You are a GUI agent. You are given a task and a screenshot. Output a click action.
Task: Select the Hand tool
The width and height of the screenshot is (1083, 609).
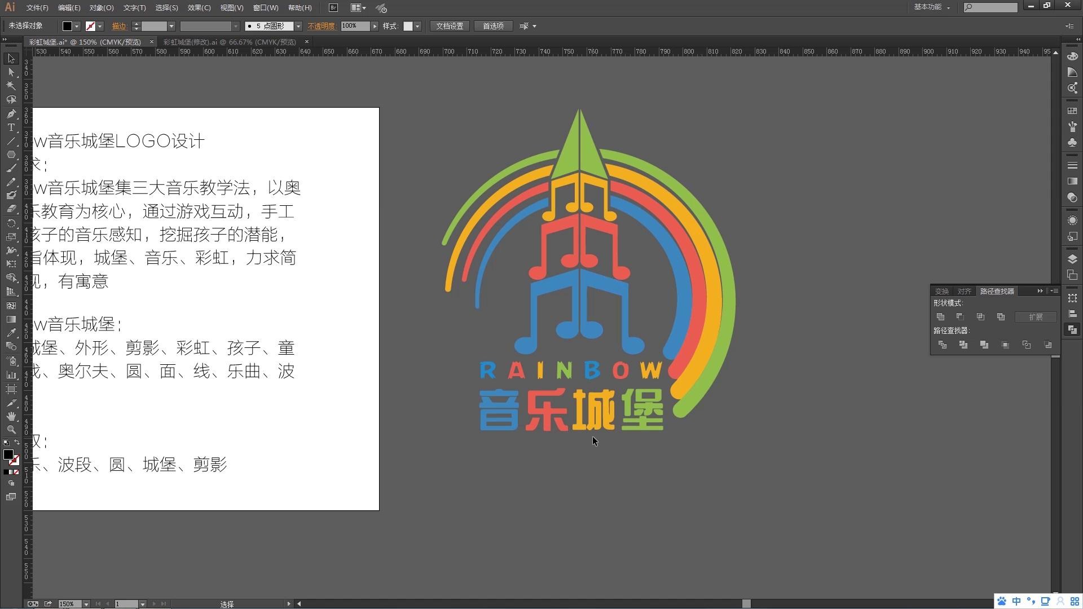click(x=11, y=416)
